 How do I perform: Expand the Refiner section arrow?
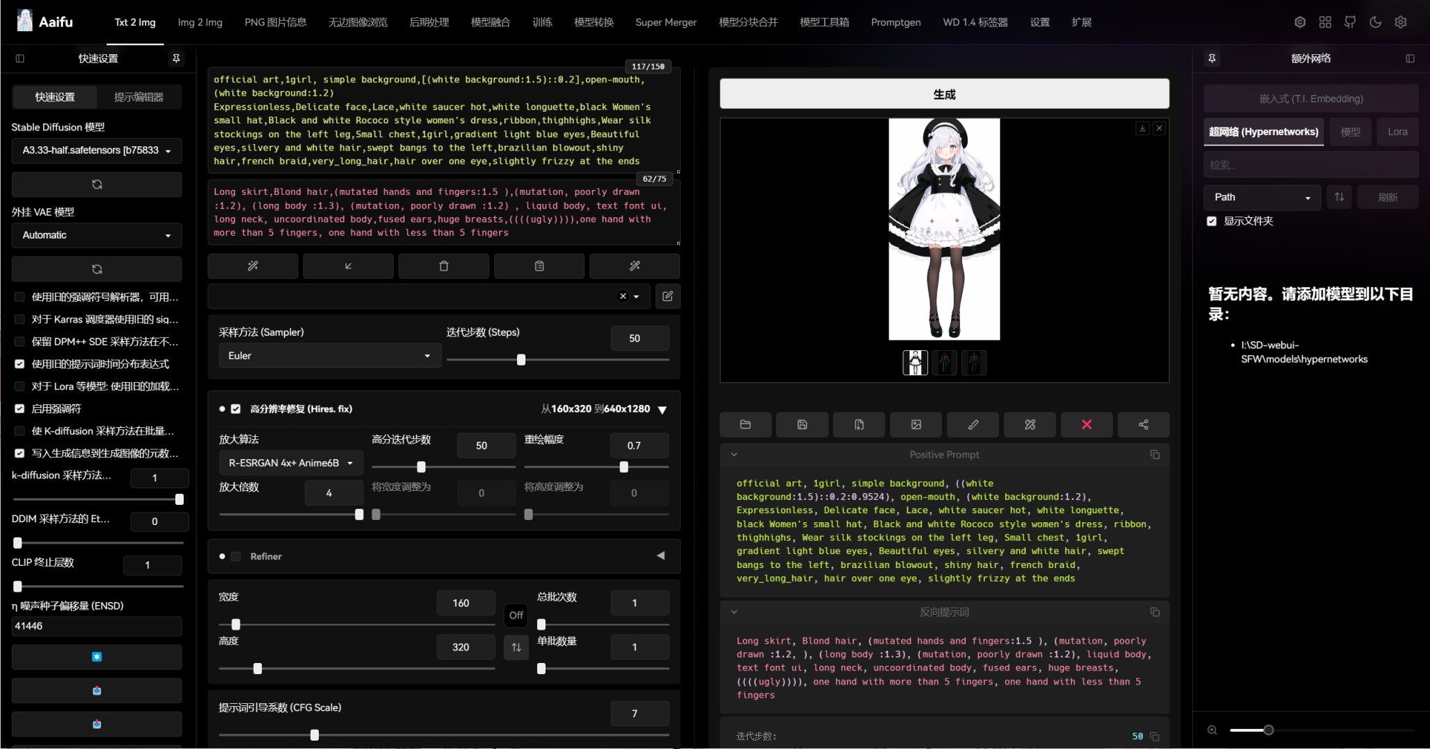(x=661, y=556)
